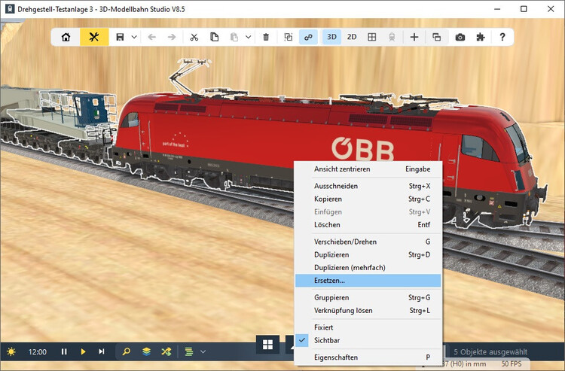This screenshot has width=565, height=371.
Task: Play the simulation with yellow arrow
Action: [83, 351]
